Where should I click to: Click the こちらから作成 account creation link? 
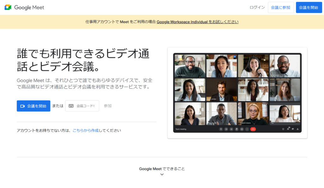[x=85, y=130]
